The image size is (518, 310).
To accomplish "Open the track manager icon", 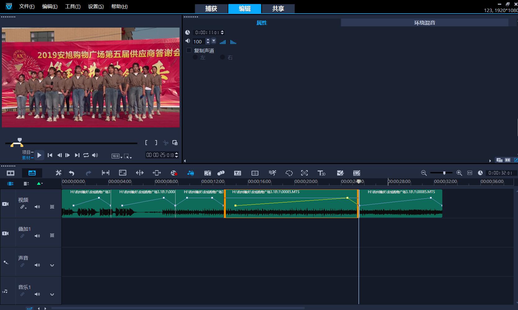I will point(26,184).
